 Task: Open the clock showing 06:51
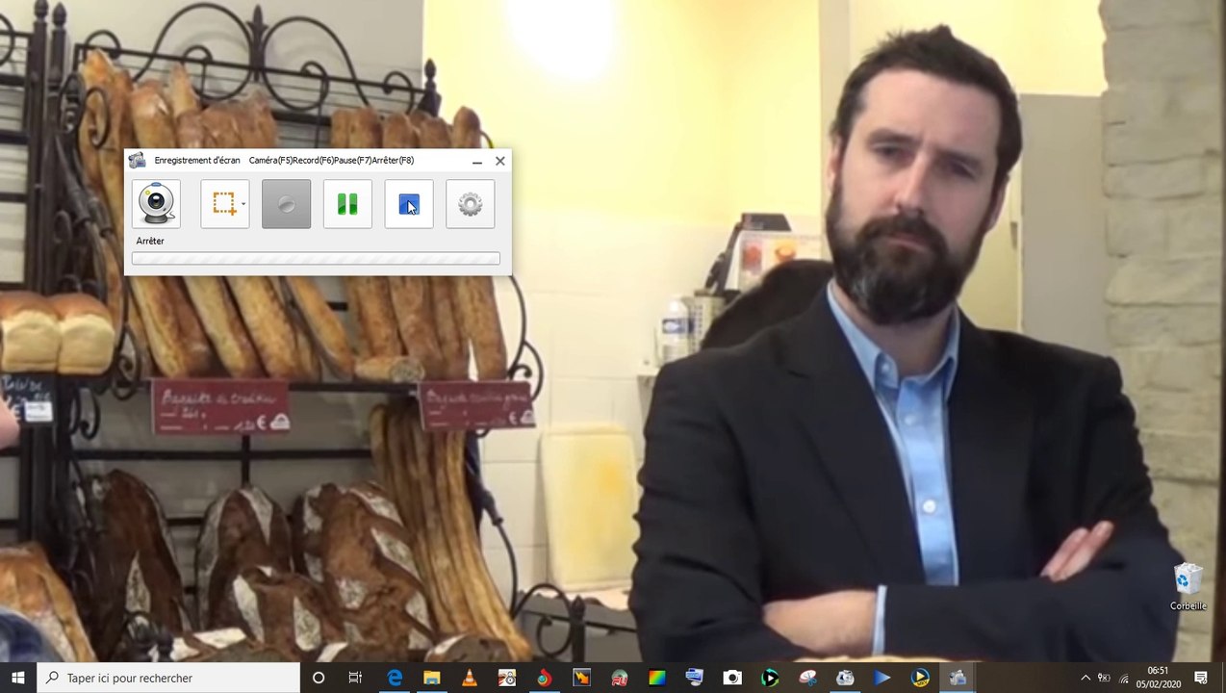pos(1158,678)
